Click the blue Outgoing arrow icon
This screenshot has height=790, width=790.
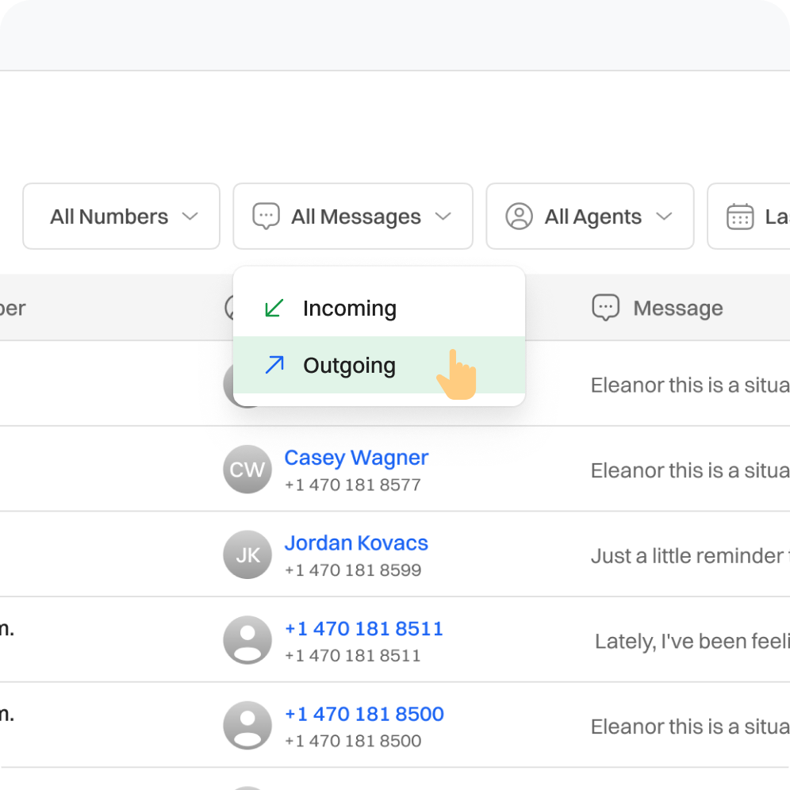coord(274,366)
